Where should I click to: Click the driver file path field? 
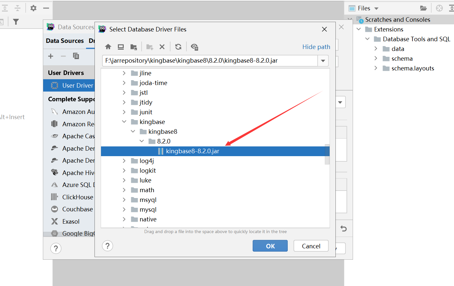click(x=210, y=61)
